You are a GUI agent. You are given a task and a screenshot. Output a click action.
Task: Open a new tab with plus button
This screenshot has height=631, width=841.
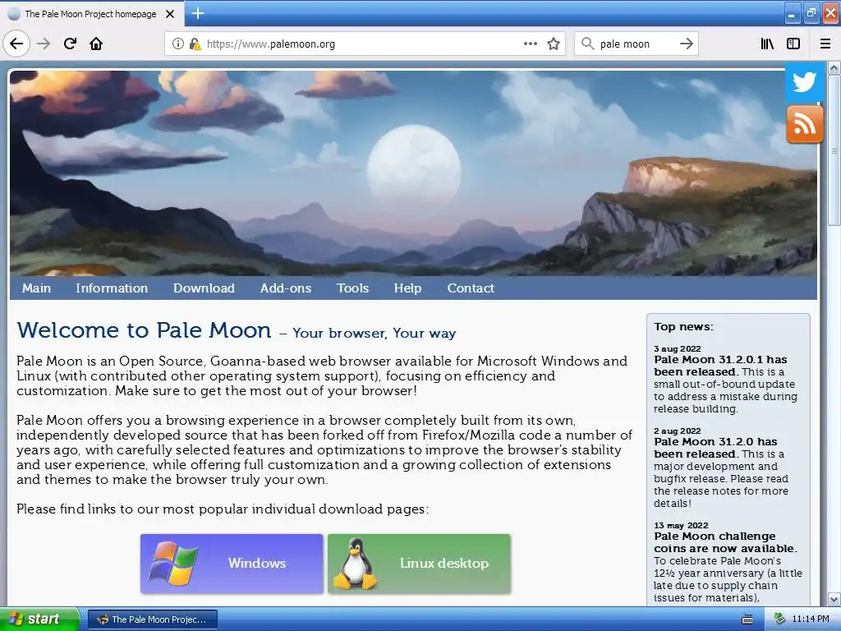point(197,13)
